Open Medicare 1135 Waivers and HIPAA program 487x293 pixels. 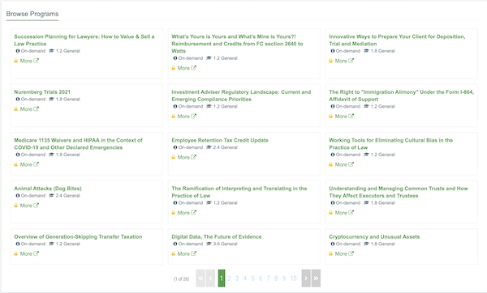coord(78,144)
